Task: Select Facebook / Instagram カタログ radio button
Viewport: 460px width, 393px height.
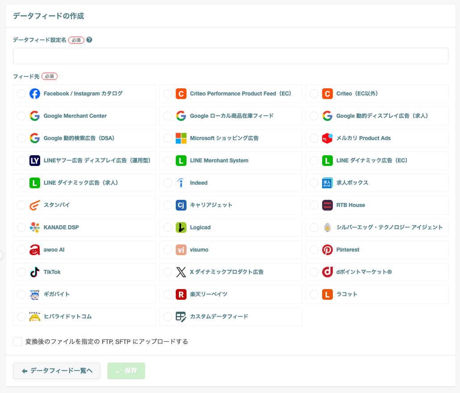Action: coord(21,94)
